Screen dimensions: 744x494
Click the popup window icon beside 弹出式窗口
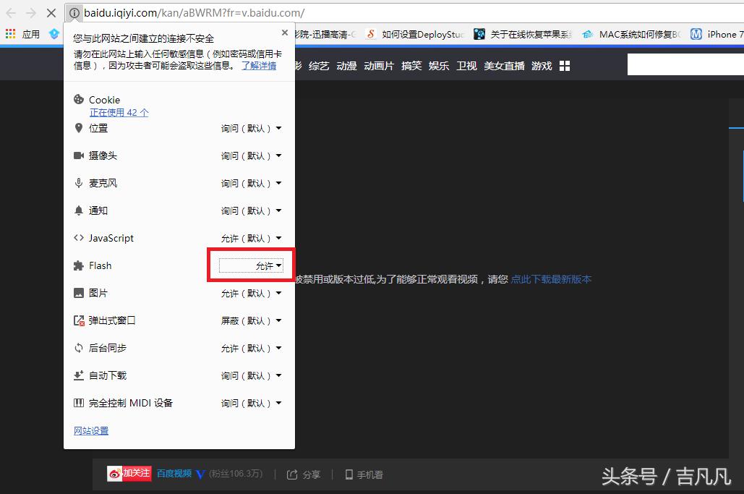point(79,320)
